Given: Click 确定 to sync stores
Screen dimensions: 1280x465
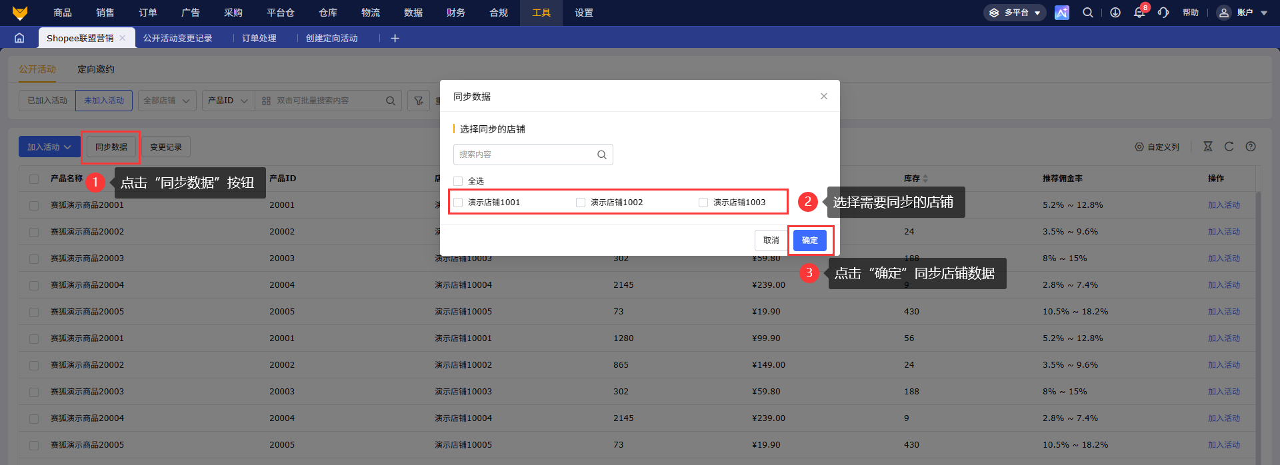Looking at the screenshot, I should pos(810,240).
